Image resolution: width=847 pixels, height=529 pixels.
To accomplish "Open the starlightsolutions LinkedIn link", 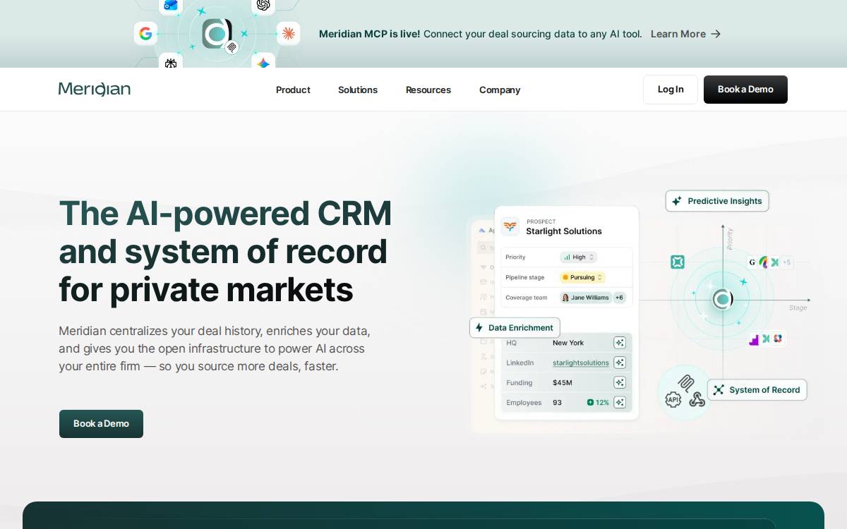I will click(581, 363).
